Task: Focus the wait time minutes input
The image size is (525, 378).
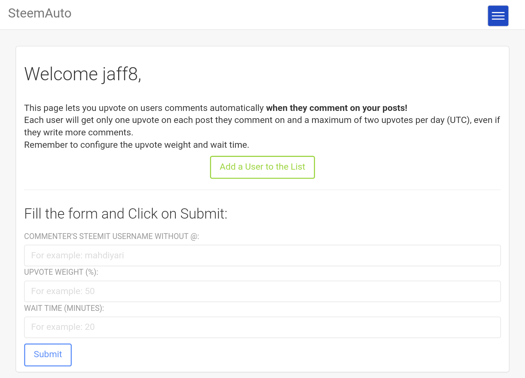Action: click(x=262, y=327)
